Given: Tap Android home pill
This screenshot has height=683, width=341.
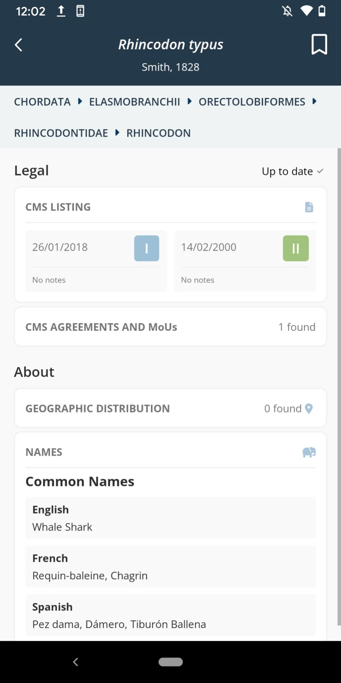Looking at the screenshot, I should tap(171, 662).
